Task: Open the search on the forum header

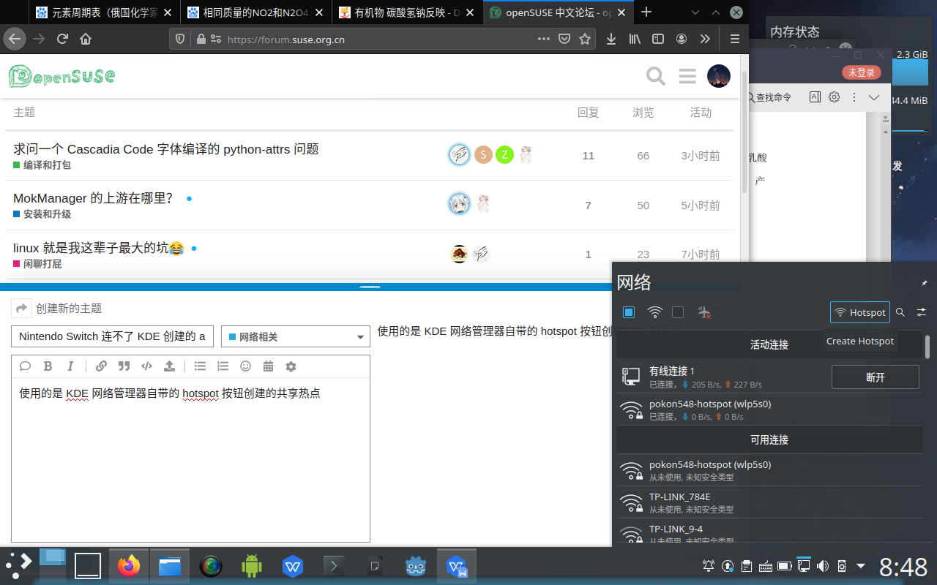Action: [x=655, y=75]
